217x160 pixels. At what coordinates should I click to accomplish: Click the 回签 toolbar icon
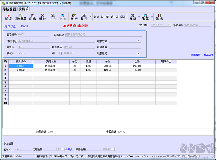pyautogui.click(x=133, y=16)
